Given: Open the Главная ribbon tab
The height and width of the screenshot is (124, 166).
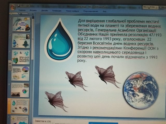Looking at the screenshot, I should pyautogui.click(x=22, y=10).
